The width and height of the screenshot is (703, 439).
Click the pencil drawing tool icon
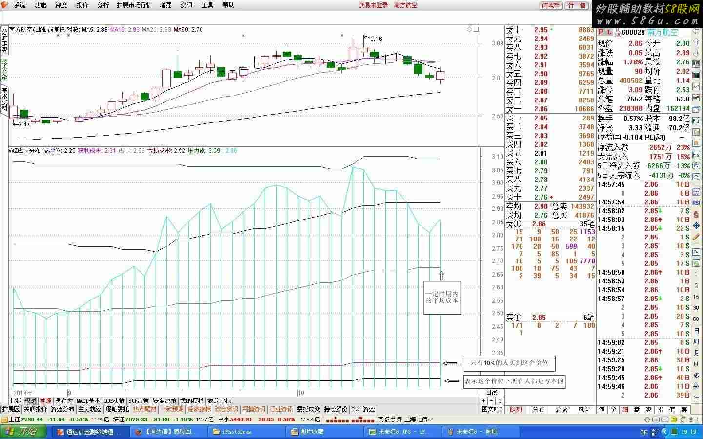(x=696, y=237)
